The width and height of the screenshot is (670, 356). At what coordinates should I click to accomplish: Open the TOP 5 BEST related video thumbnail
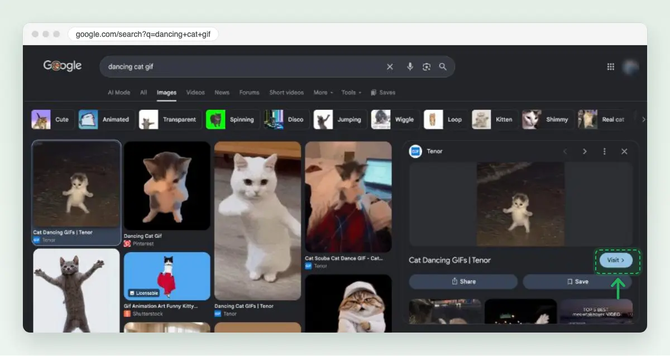coord(596,311)
